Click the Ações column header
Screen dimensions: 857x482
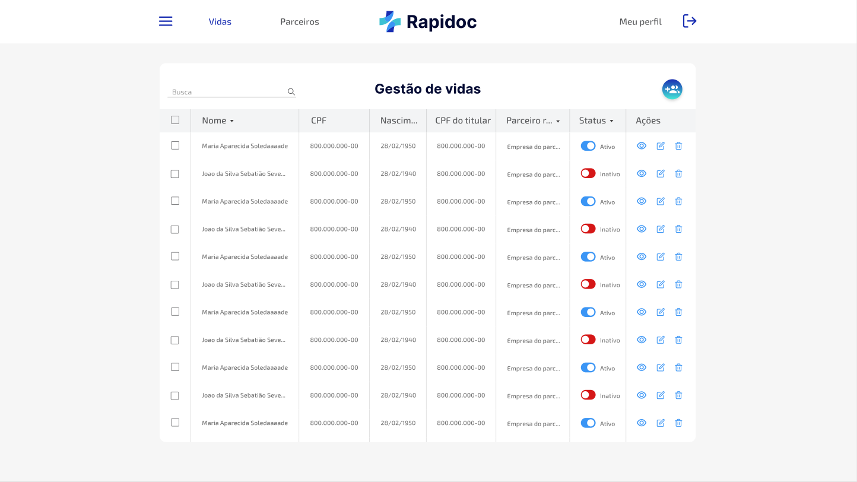click(x=648, y=120)
